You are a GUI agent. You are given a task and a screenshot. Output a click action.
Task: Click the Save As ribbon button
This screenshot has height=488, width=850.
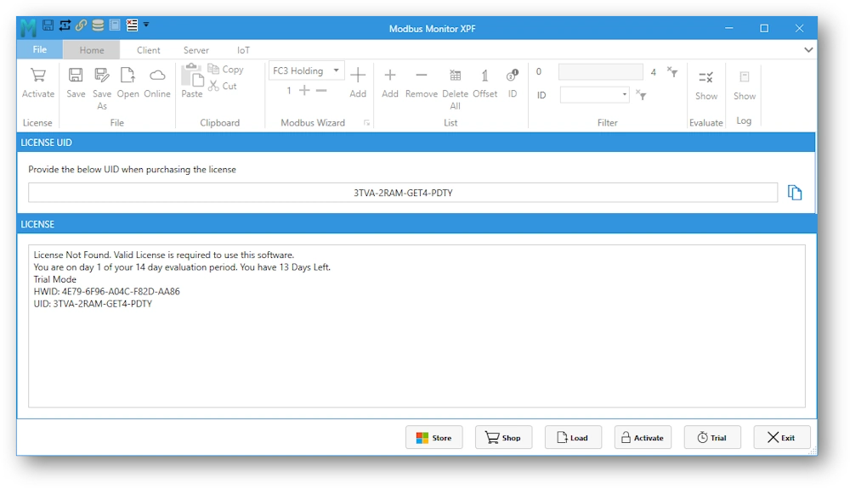point(102,89)
